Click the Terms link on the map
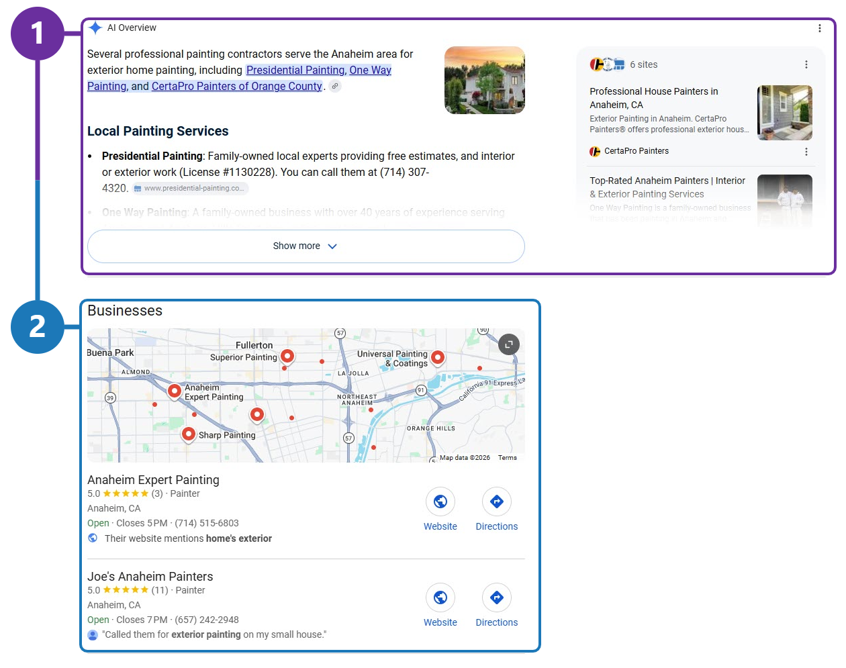Viewport: 846px width, 668px height. click(508, 458)
